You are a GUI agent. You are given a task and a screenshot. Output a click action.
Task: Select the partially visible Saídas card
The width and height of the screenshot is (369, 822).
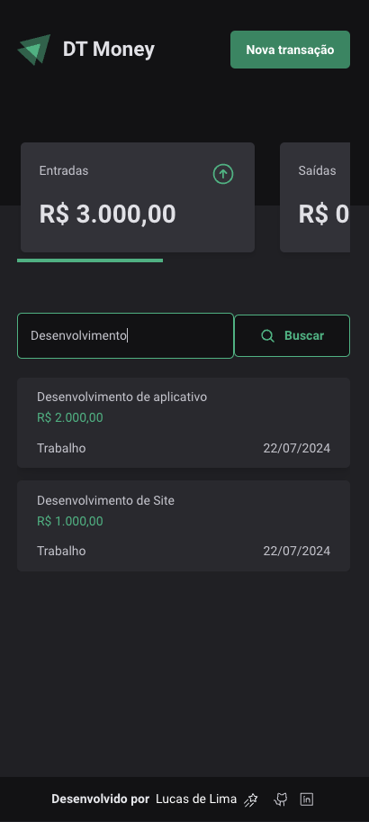315,197
